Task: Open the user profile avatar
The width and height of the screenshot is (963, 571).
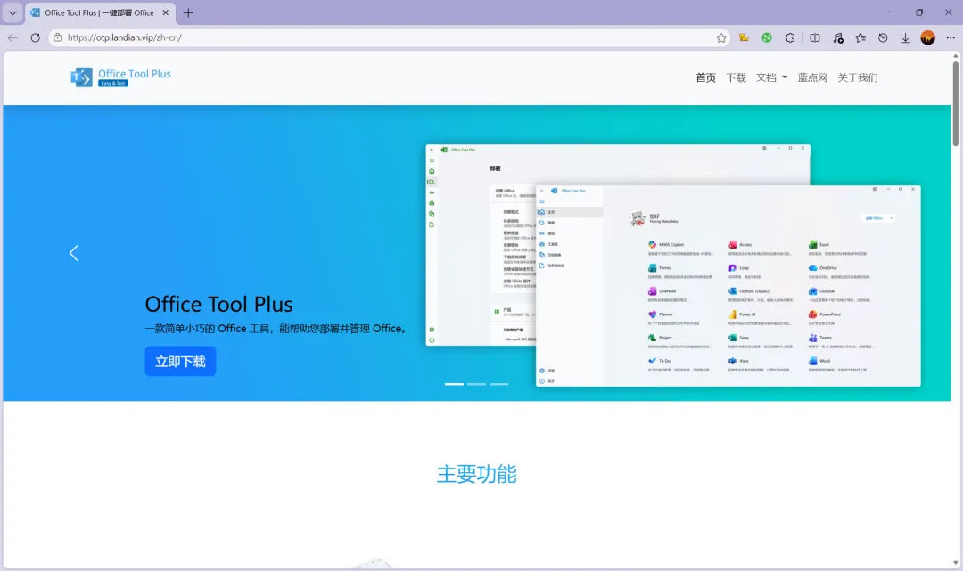Action: click(x=927, y=38)
